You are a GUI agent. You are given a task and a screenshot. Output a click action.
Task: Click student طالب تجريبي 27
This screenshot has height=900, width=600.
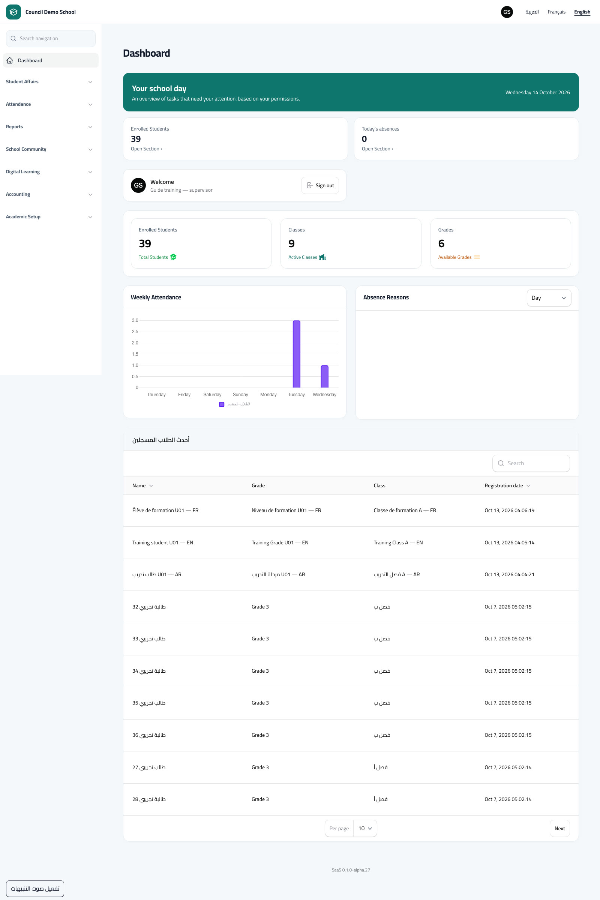tap(149, 767)
